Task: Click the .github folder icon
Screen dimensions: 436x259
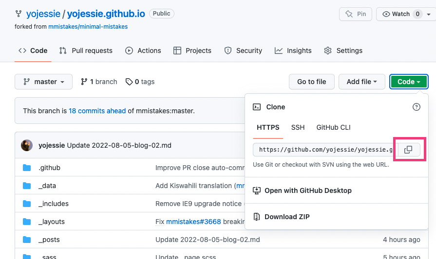Action: click(x=27, y=168)
